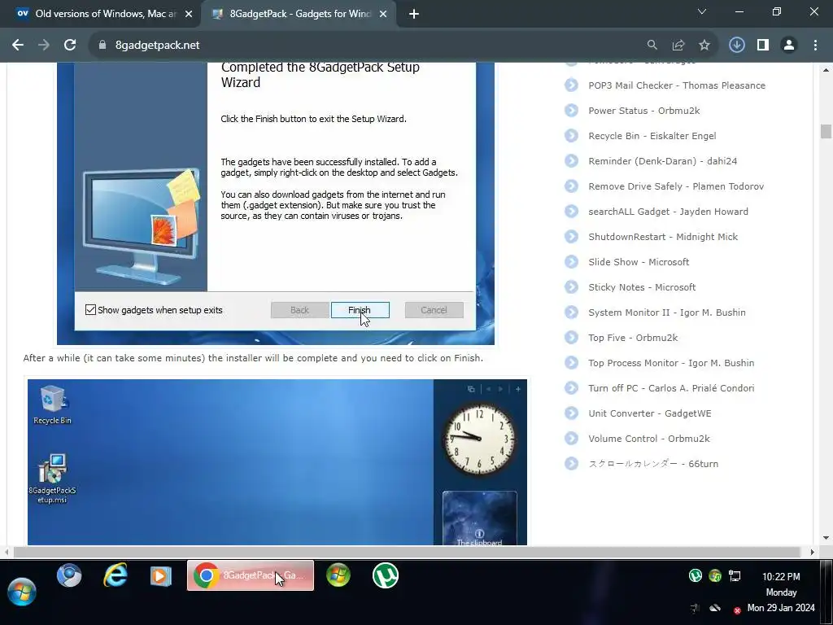The width and height of the screenshot is (833, 625).
Task: Click the horizontal scroll right arrow
Action: tap(812, 553)
